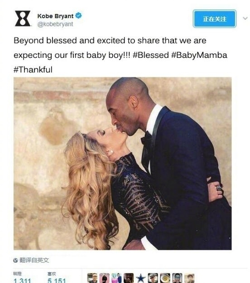Viewport: 250px width, 283px height.
Task: Open the Kobe Bryant display name
Action: (55, 16)
